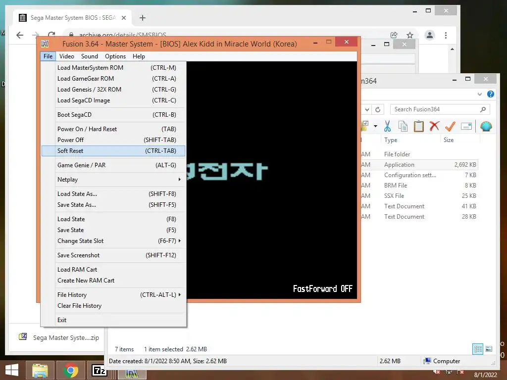
Task: Click the red X Delete icon in Explorer
Action: pyautogui.click(x=434, y=126)
